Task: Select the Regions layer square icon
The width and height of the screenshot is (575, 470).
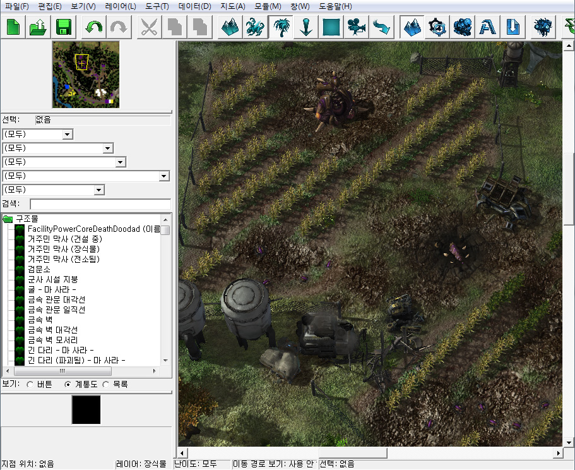Action: click(331, 27)
